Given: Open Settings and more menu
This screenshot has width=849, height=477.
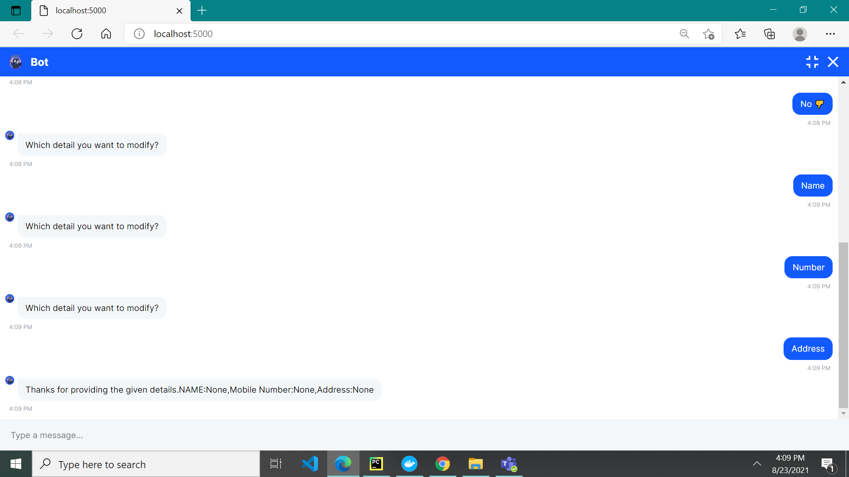Looking at the screenshot, I should click(x=830, y=34).
